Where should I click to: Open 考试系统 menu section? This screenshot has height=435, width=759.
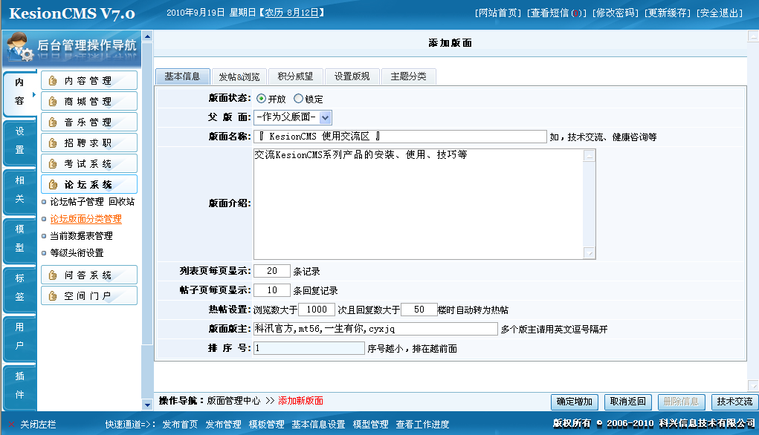coord(89,164)
